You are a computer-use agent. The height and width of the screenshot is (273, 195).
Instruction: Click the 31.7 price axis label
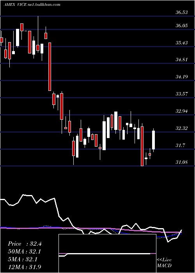coord(180,145)
